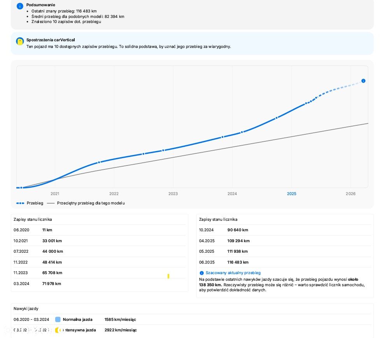The width and height of the screenshot is (385, 338).
Task: Click the Przebieg legend label
Action: 35,203
